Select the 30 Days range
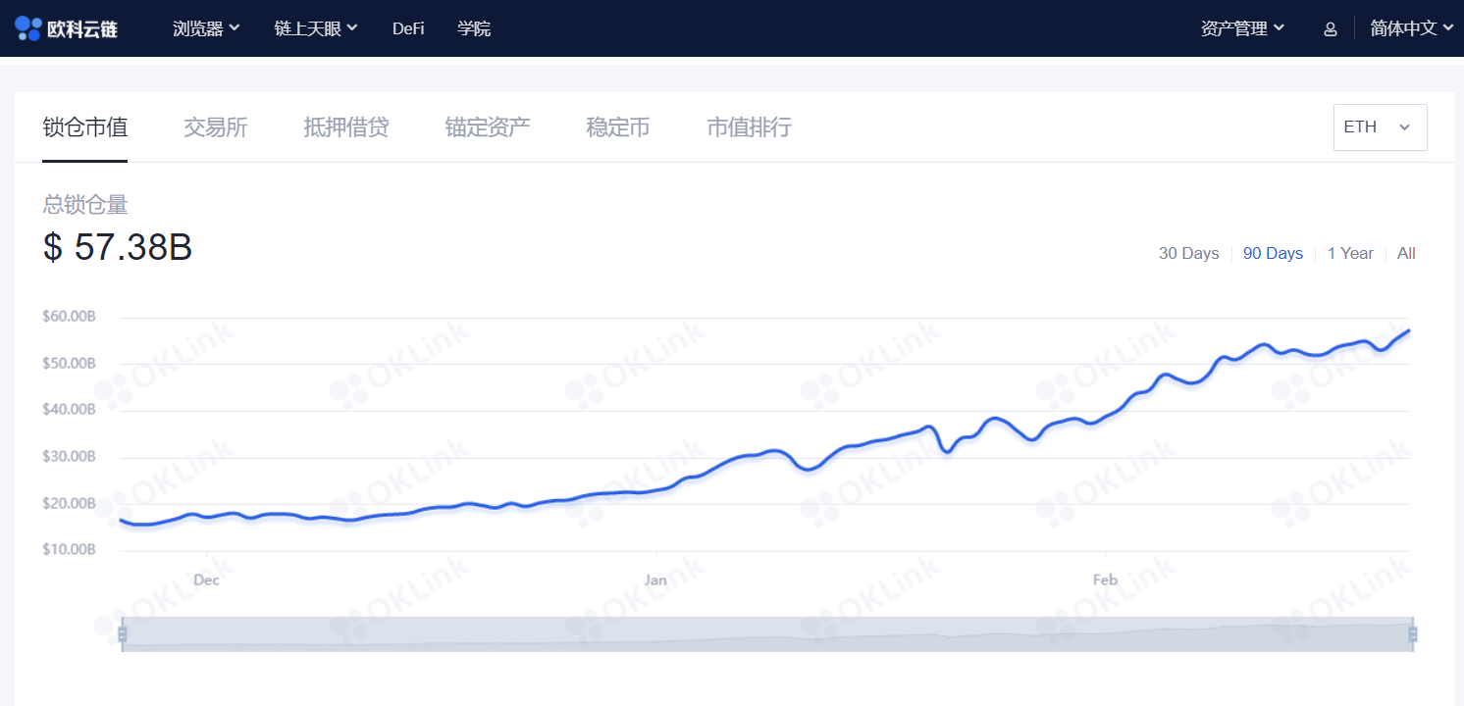Image resolution: width=1464 pixels, height=706 pixels. (x=1188, y=253)
